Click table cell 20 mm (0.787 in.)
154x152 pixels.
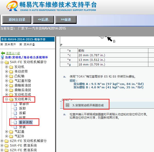[113, 55]
